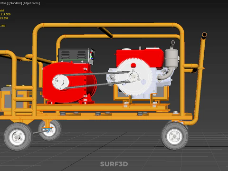Open the Standard viewport shading menu
The width and height of the screenshot is (228, 171).
(15, 3)
